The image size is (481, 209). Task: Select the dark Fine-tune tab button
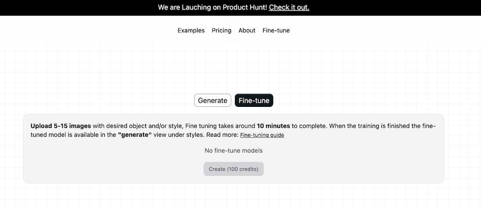click(x=254, y=100)
